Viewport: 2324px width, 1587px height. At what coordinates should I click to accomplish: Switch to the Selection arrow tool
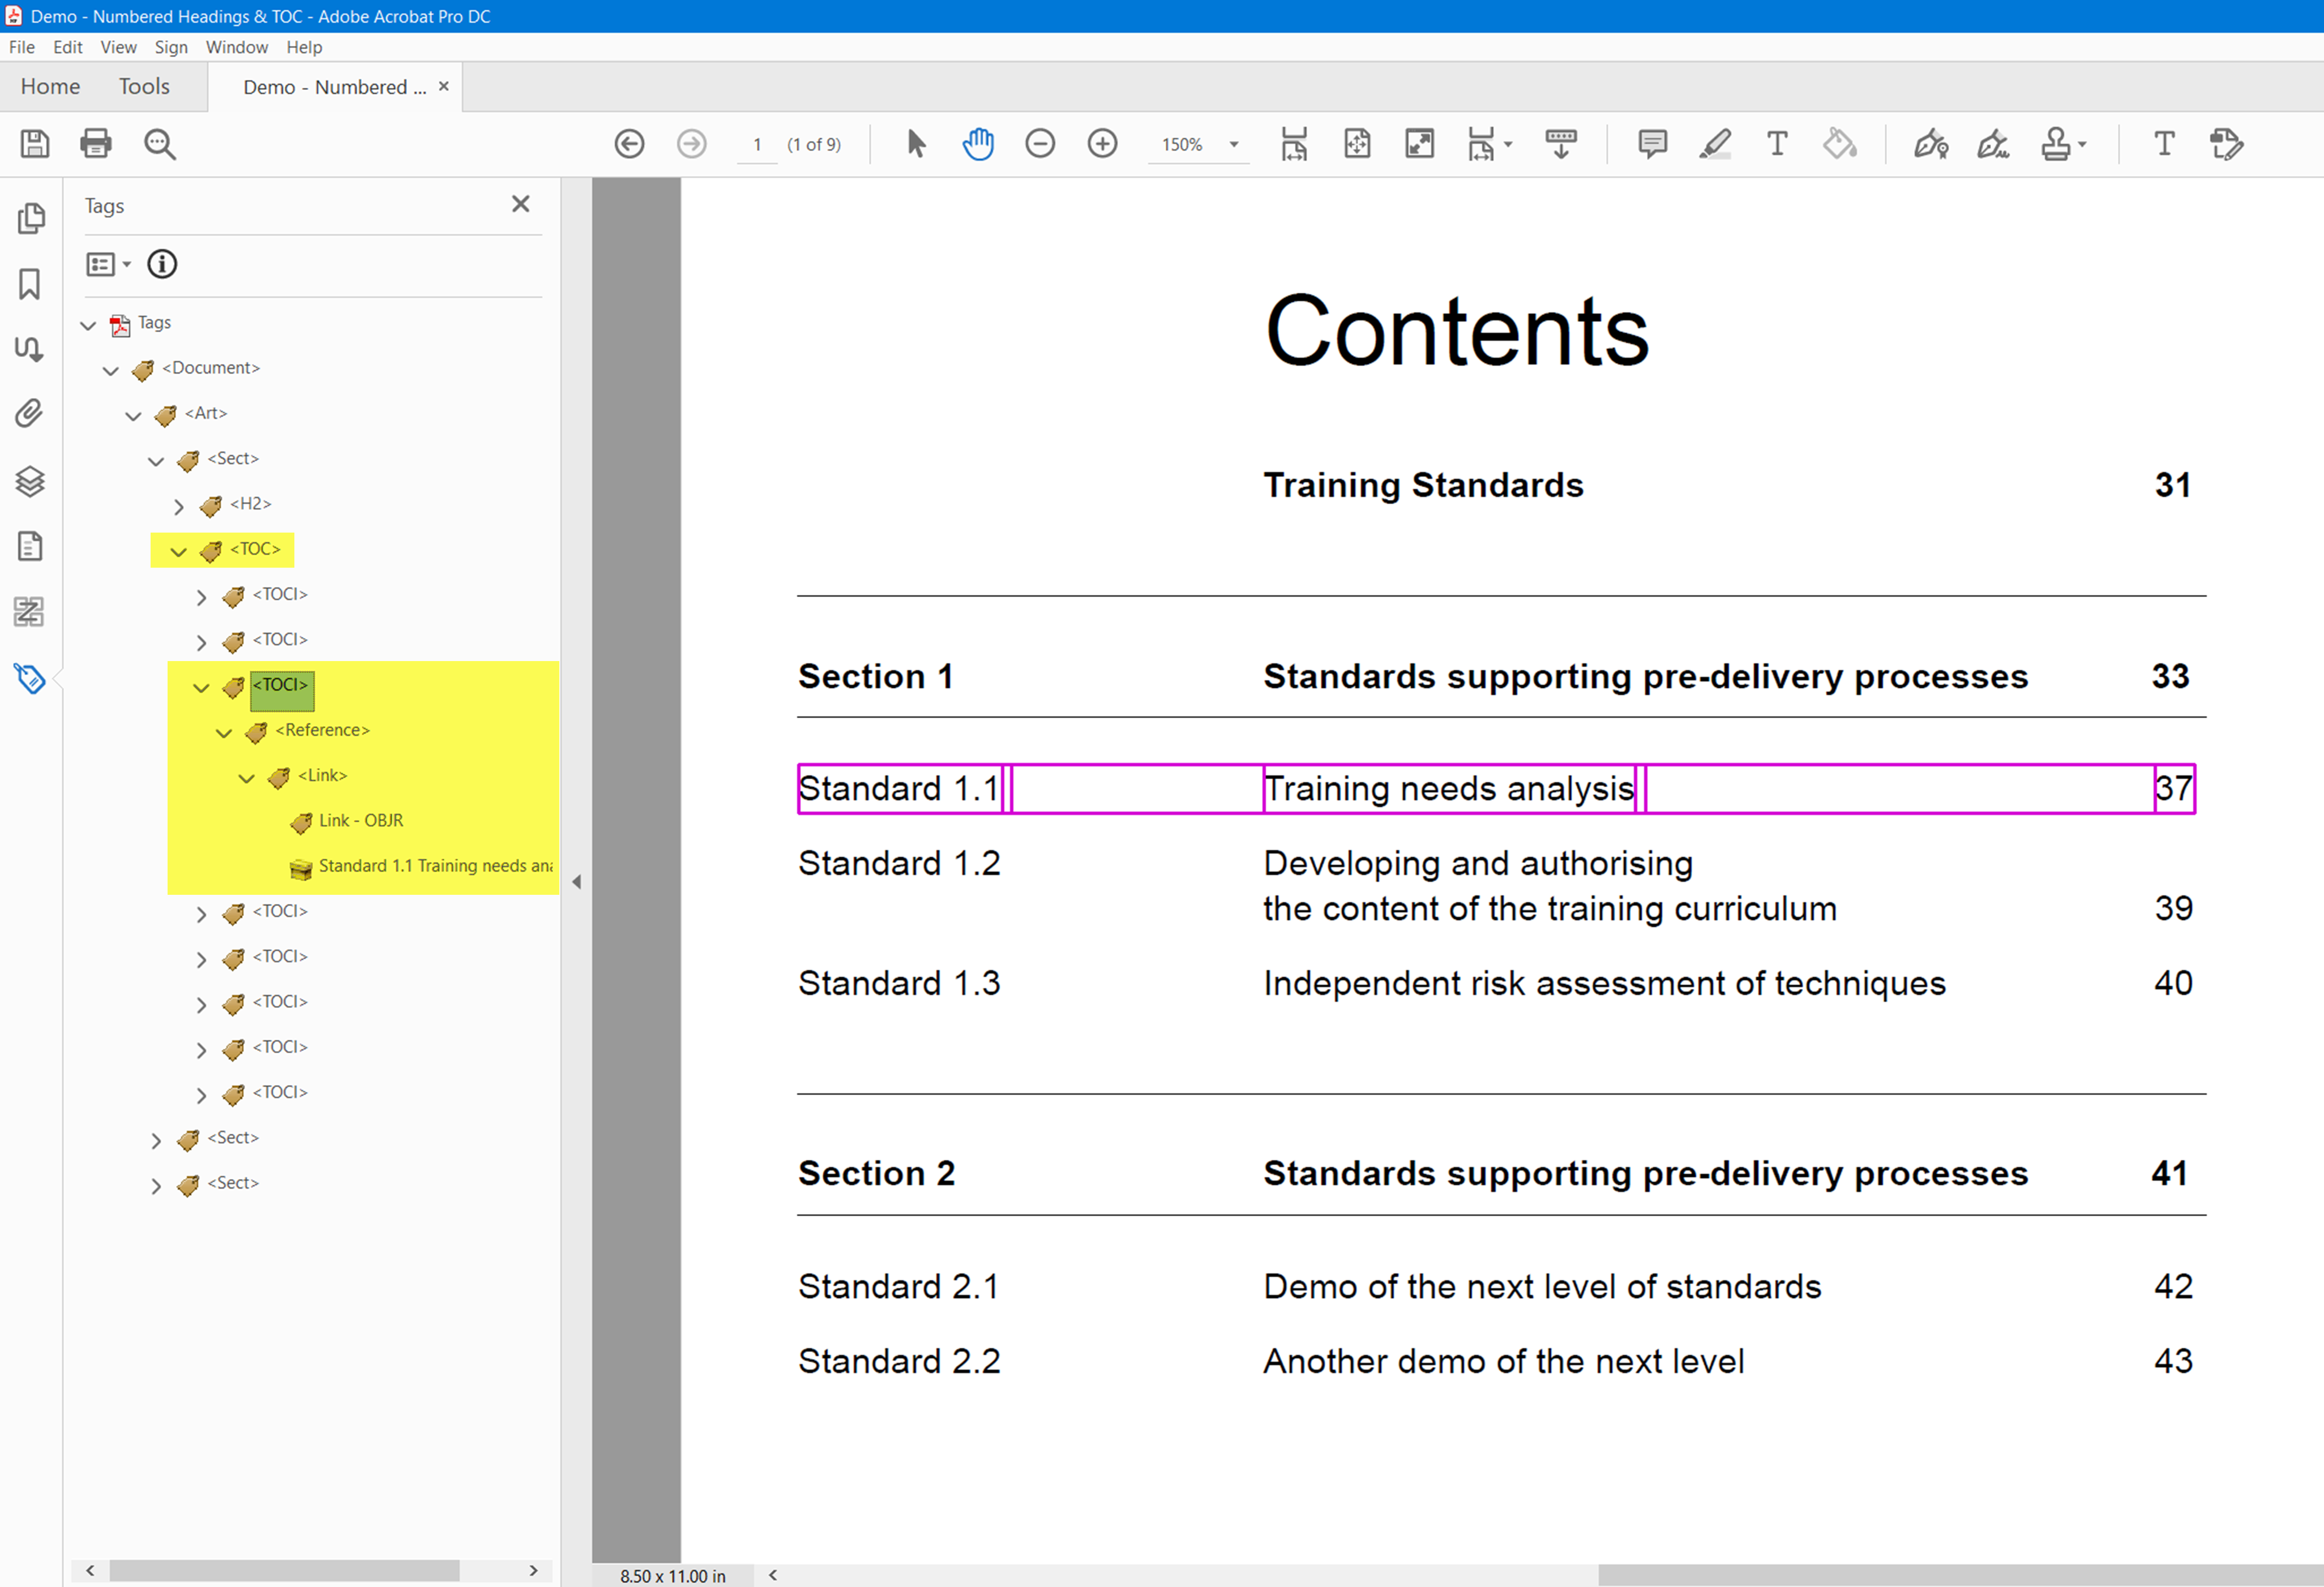click(915, 143)
